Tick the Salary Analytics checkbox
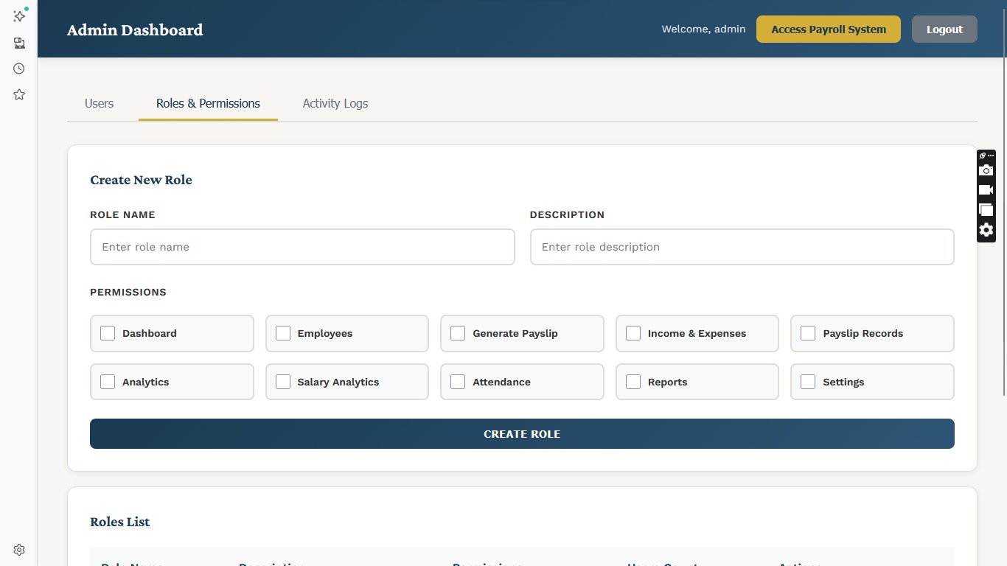This screenshot has width=1007, height=566. [x=283, y=382]
